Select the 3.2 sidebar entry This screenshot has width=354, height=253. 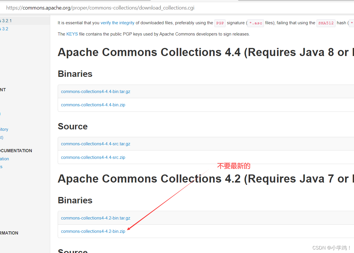pyautogui.click(x=4, y=29)
